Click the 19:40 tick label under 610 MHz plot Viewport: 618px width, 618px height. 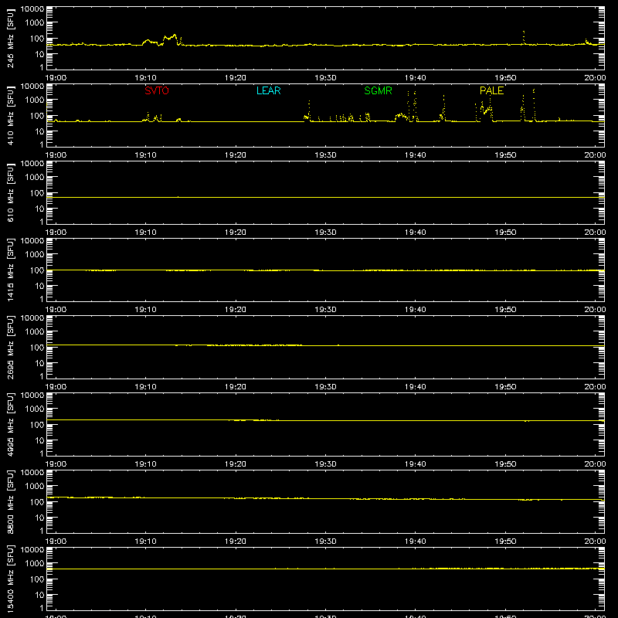[415, 233]
